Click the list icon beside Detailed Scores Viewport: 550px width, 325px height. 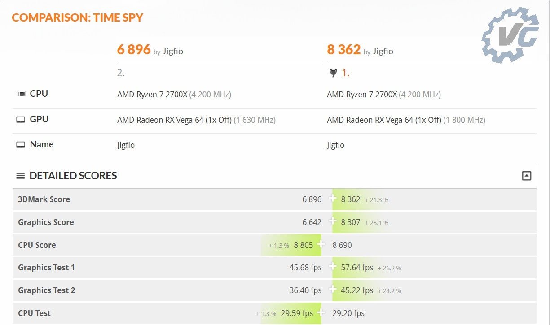pos(21,176)
